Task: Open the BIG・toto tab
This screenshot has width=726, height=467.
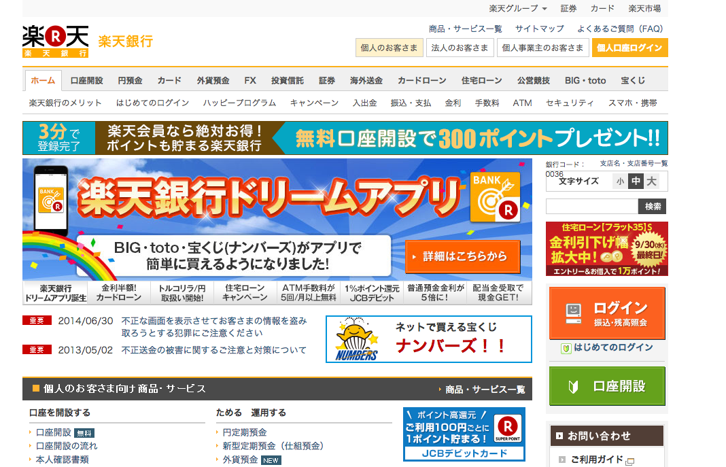Action: click(x=585, y=80)
